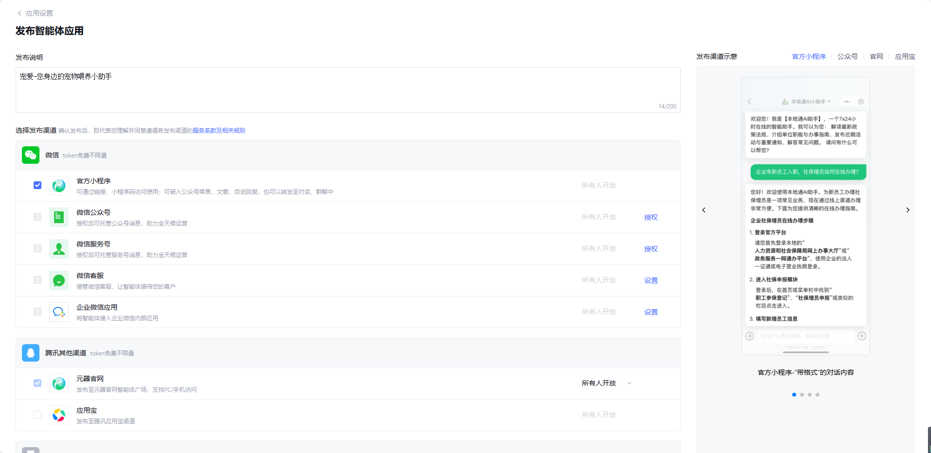This screenshot has height=453, width=931.
Task: Click the 微信服务号 person icon
Action: (x=59, y=249)
